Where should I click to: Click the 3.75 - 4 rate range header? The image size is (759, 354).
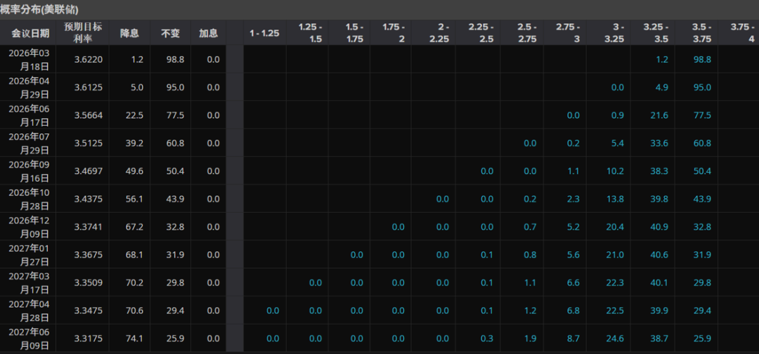point(743,33)
